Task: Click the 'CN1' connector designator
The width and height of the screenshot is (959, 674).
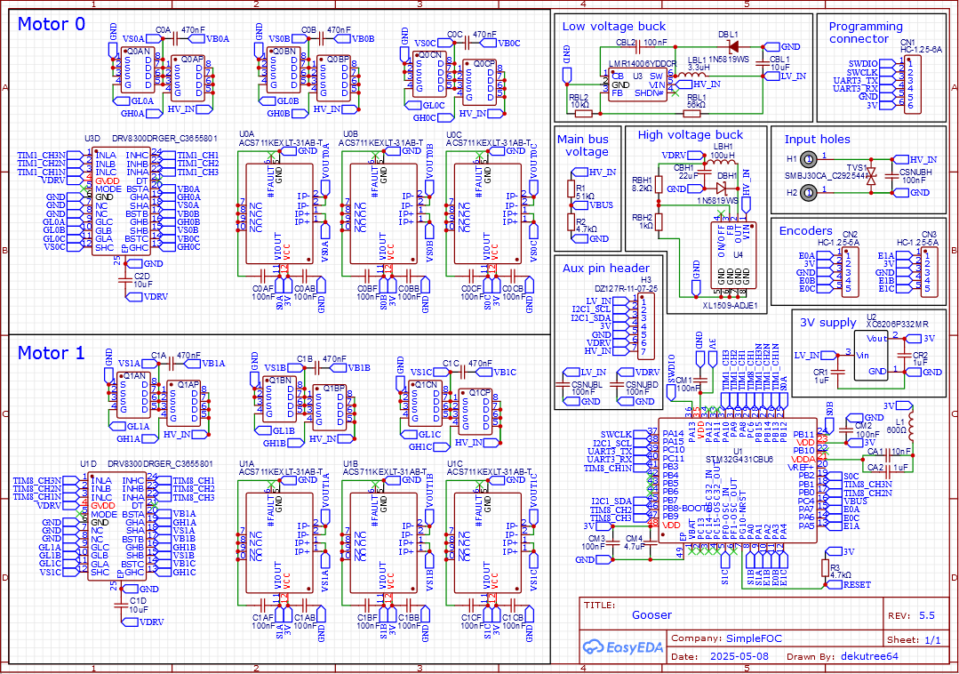Action: pyautogui.click(x=908, y=43)
